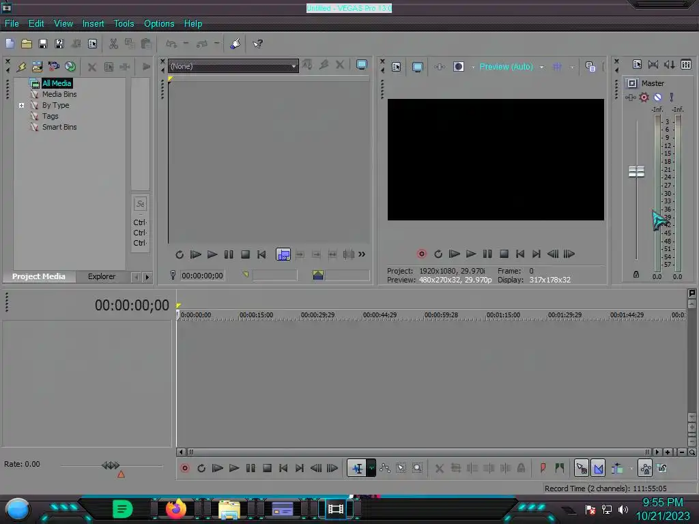Select Smart Bins in the media tree
The image size is (699, 524).
click(x=59, y=128)
